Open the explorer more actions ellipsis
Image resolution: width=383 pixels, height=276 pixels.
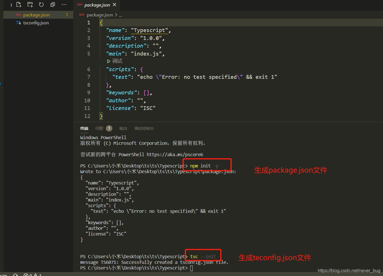(64, 5)
